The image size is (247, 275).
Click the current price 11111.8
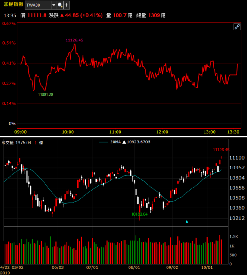click(37, 15)
